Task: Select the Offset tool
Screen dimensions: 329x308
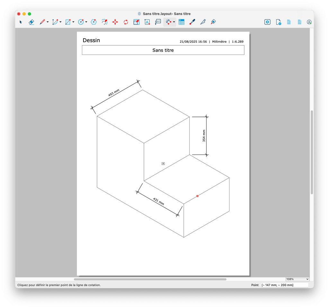Action: pos(104,22)
